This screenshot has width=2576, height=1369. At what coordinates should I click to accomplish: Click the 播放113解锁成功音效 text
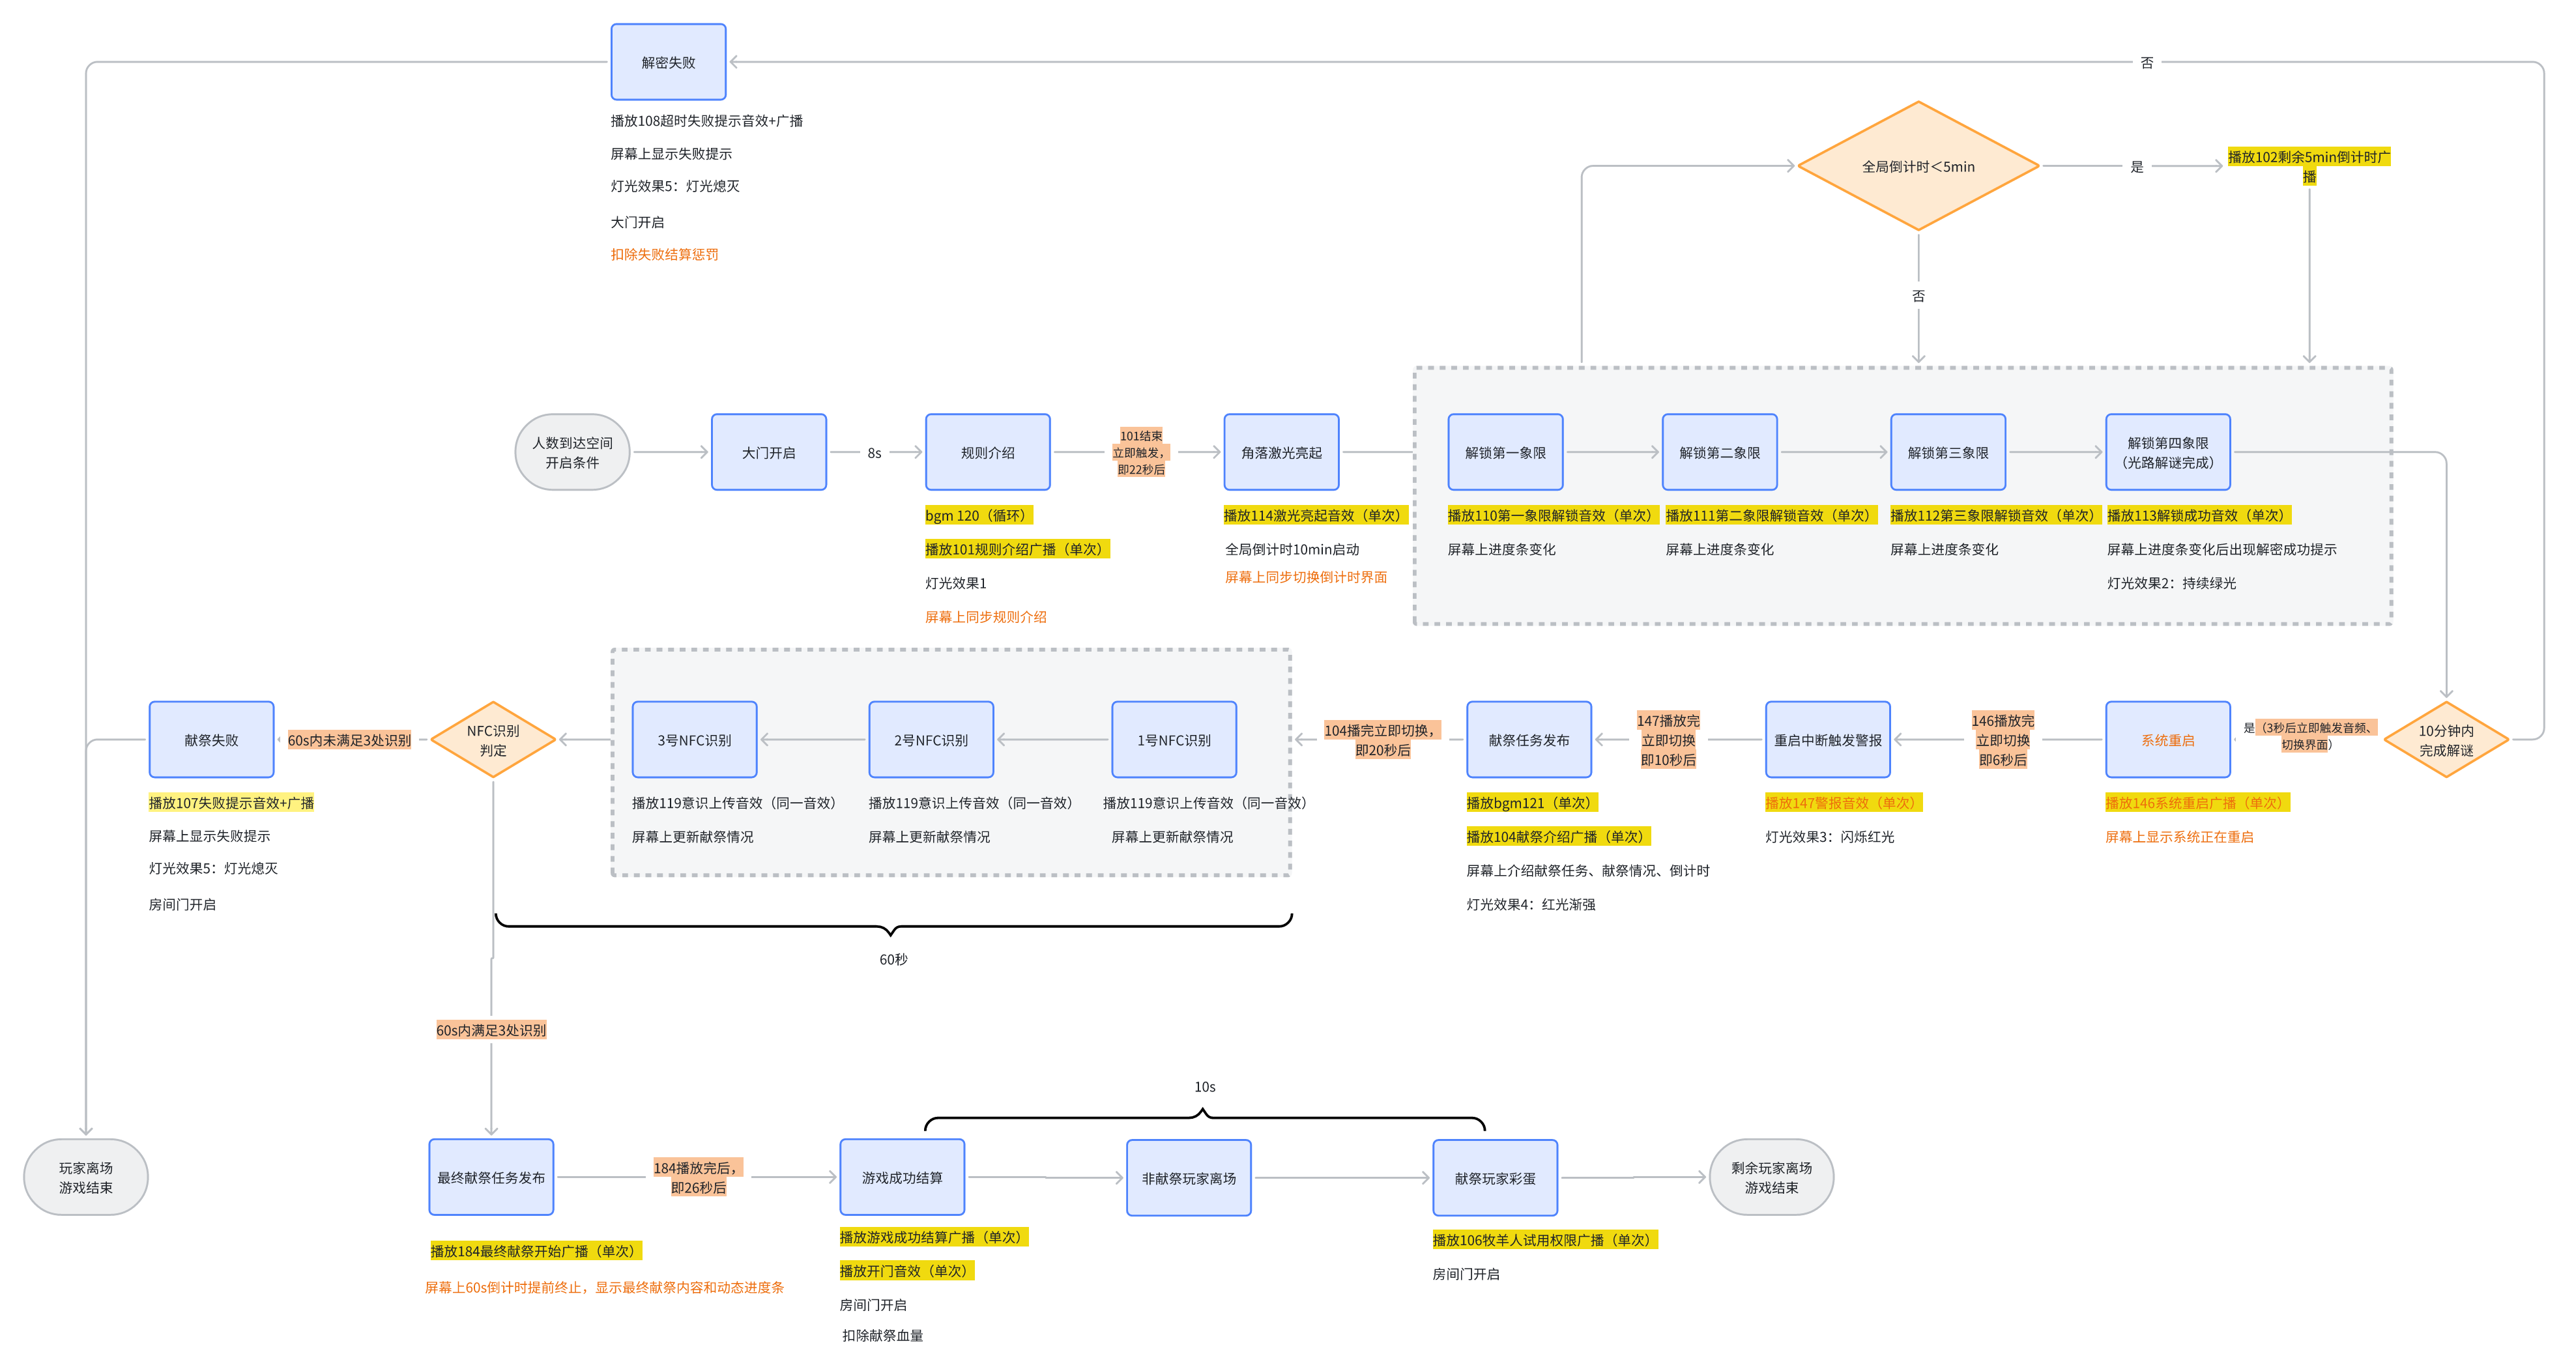click(2199, 515)
